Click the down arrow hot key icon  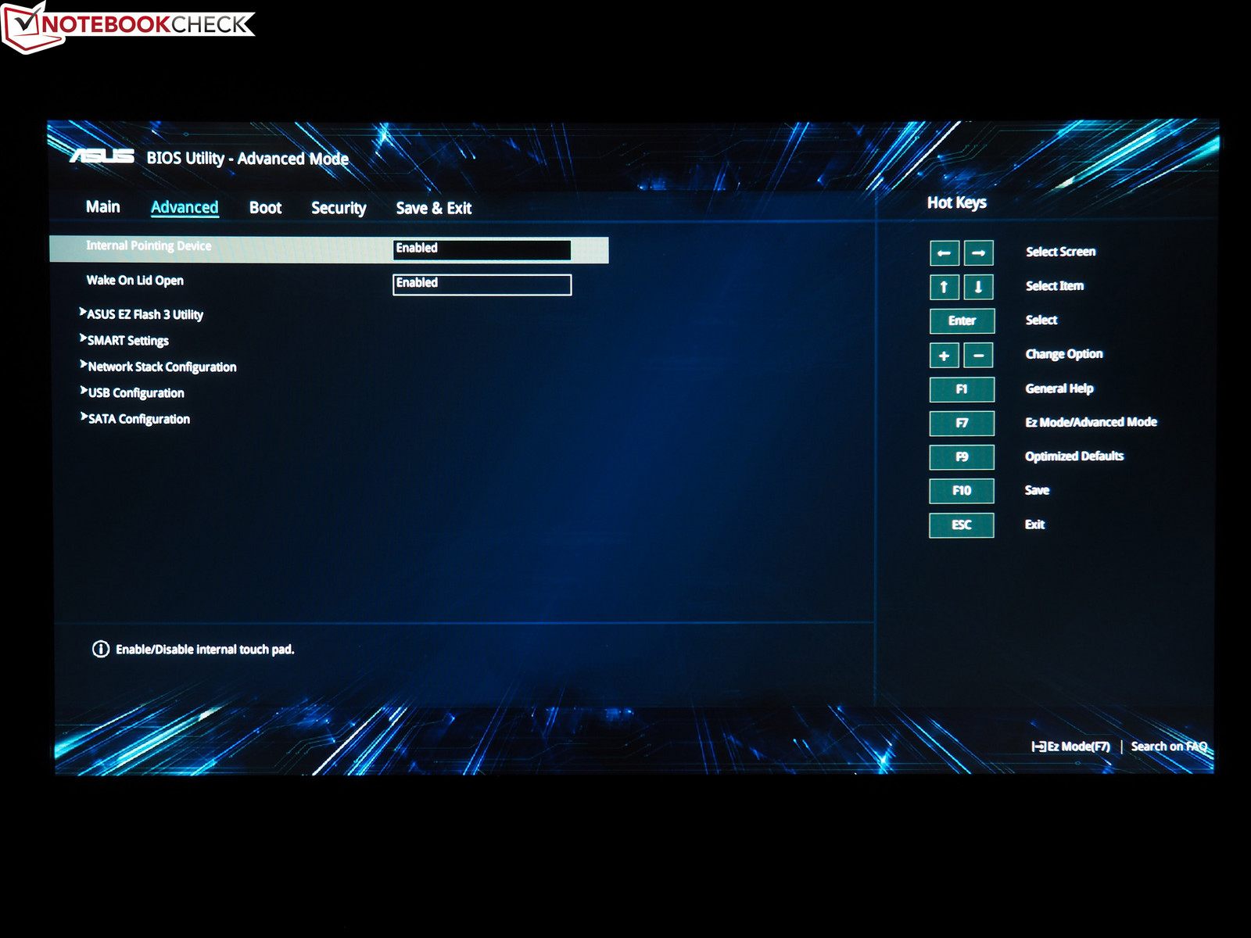[978, 287]
